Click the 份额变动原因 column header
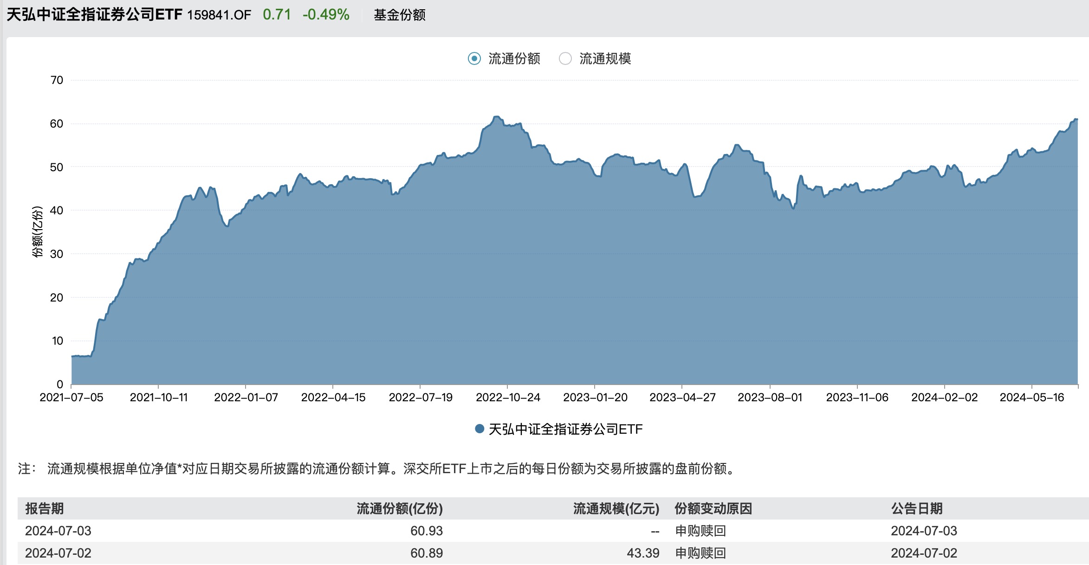 pos(713,508)
